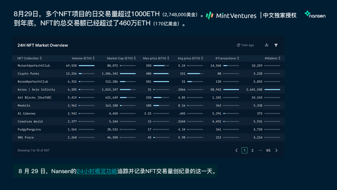The height and width of the screenshot is (190, 337).
Task: Select the BoredApeYachtClub collection name
Action: [x=33, y=81]
